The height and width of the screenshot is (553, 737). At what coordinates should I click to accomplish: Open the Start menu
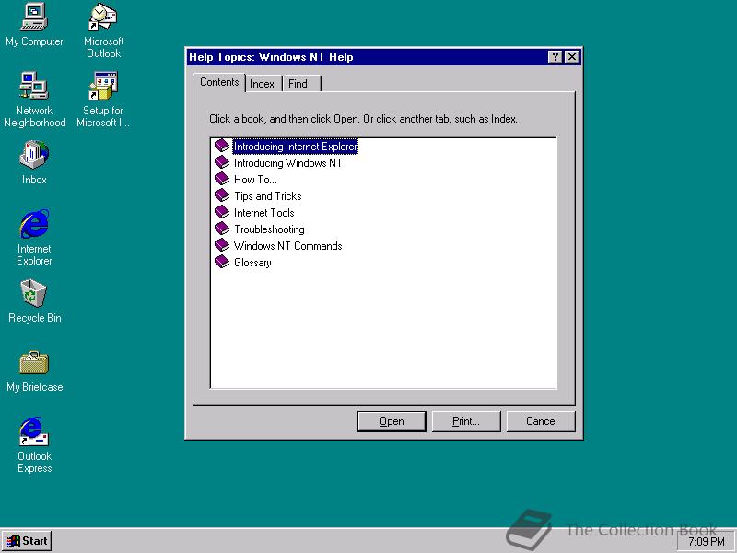click(x=27, y=541)
